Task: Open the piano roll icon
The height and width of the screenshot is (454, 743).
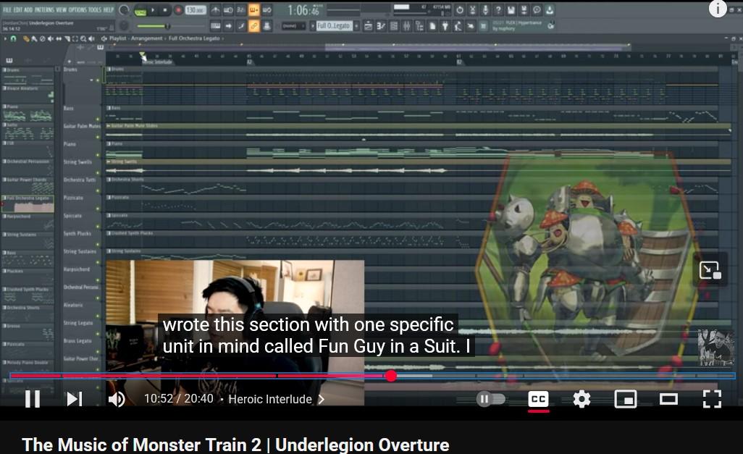Action: pyautogui.click(x=380, y=25)
